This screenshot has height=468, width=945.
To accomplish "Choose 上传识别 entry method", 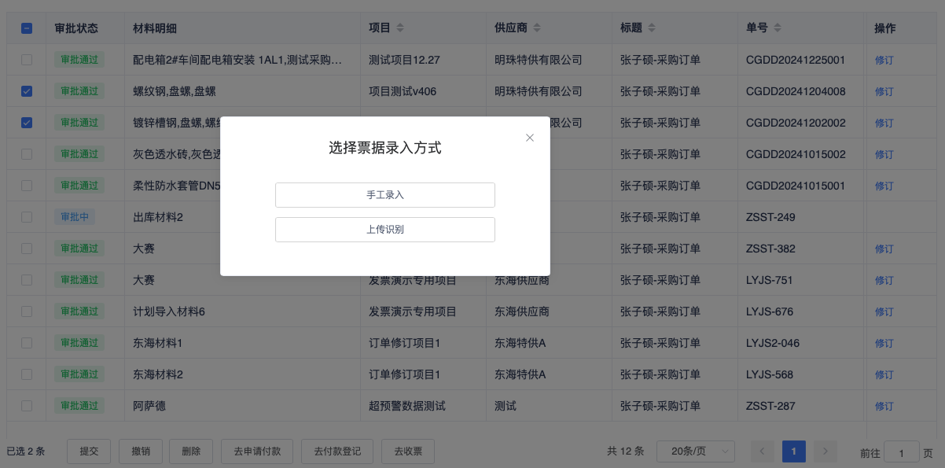I will (385, 230).
